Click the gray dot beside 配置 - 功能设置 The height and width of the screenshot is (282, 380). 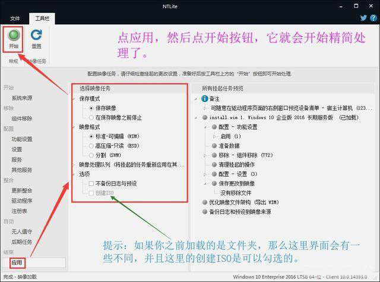coord(214,127)
